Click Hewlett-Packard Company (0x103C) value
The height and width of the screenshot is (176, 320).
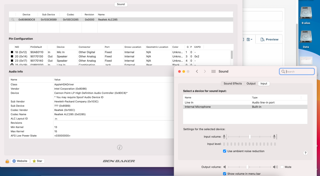[76, 102]
